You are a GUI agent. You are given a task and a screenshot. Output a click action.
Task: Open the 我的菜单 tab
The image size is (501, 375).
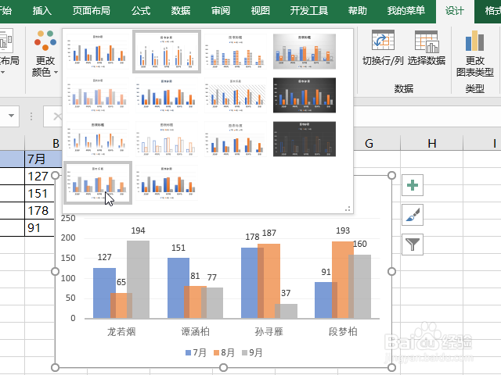[x=406, y=11]
